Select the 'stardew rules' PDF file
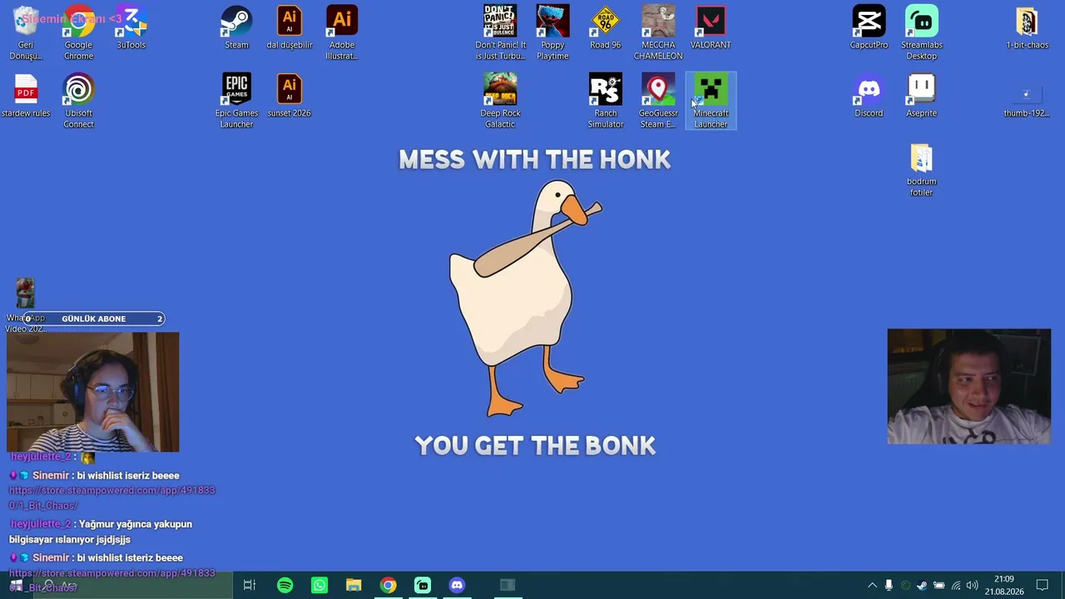 pyautogui.click(x=26, y=97)
